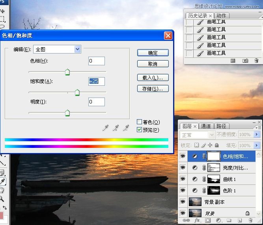Delete layer with Layers panel trash icon
The width and height of the screenshot is (263, 225).
click(251, 220)
